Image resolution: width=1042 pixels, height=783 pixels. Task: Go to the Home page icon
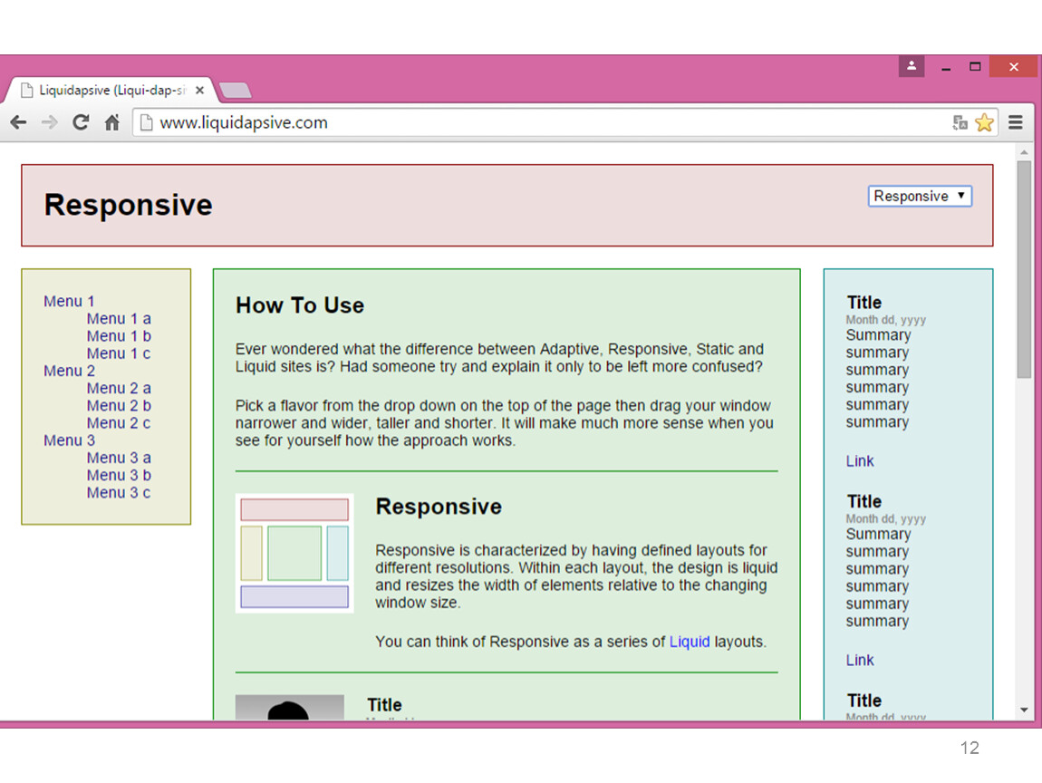[x=111, y=122]
